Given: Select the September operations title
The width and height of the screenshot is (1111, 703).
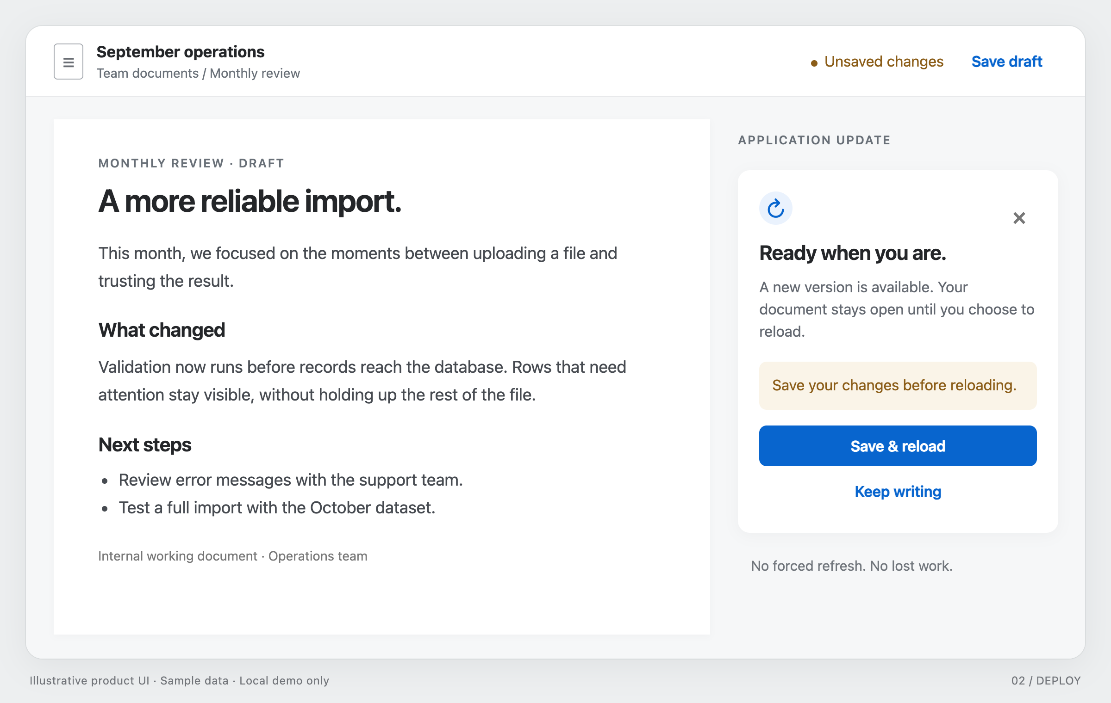Looking at the screenshot, I should [x=181, y=52].
